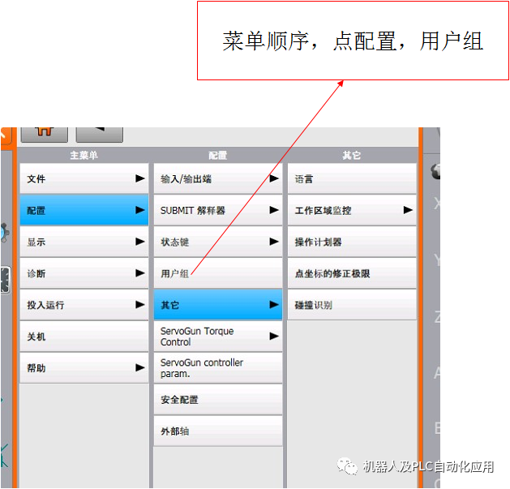Click the back arrow button beside Home
Viewport: 510px width, 489px height.
point(100,135)
